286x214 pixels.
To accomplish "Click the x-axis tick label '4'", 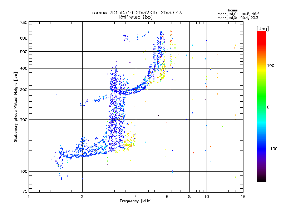I will tap(136, 197).
